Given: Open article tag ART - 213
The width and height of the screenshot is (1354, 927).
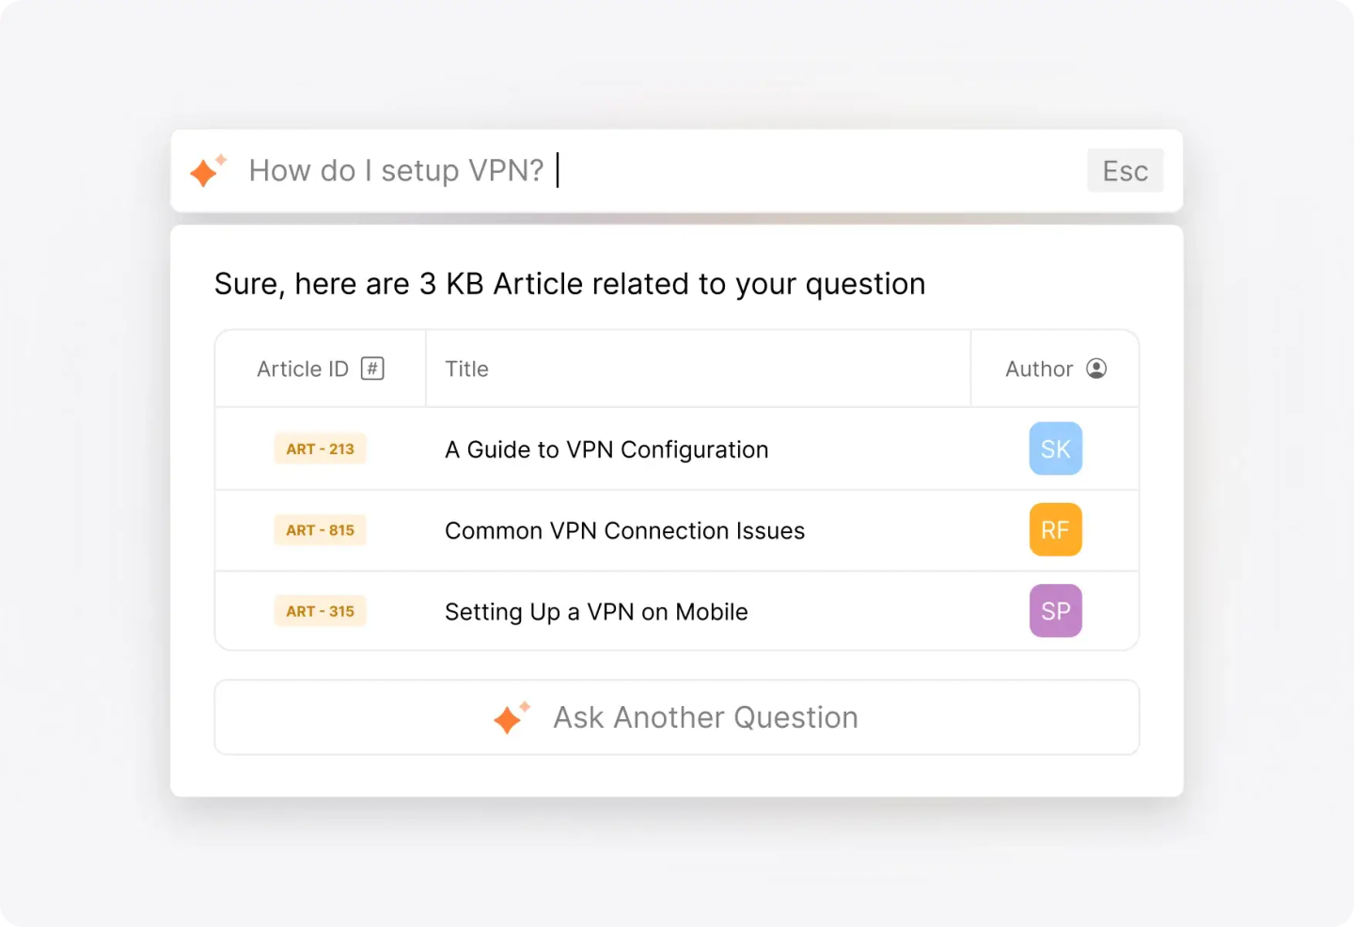Looking at the screenshot, I should [320, 449].
